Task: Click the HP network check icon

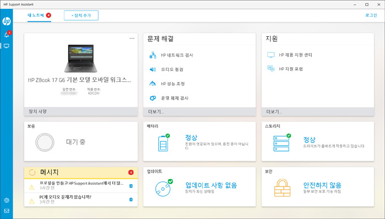Action: point(153,55)
